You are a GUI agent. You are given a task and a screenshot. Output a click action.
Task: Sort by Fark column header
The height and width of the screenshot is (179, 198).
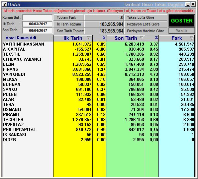point(177,38)
